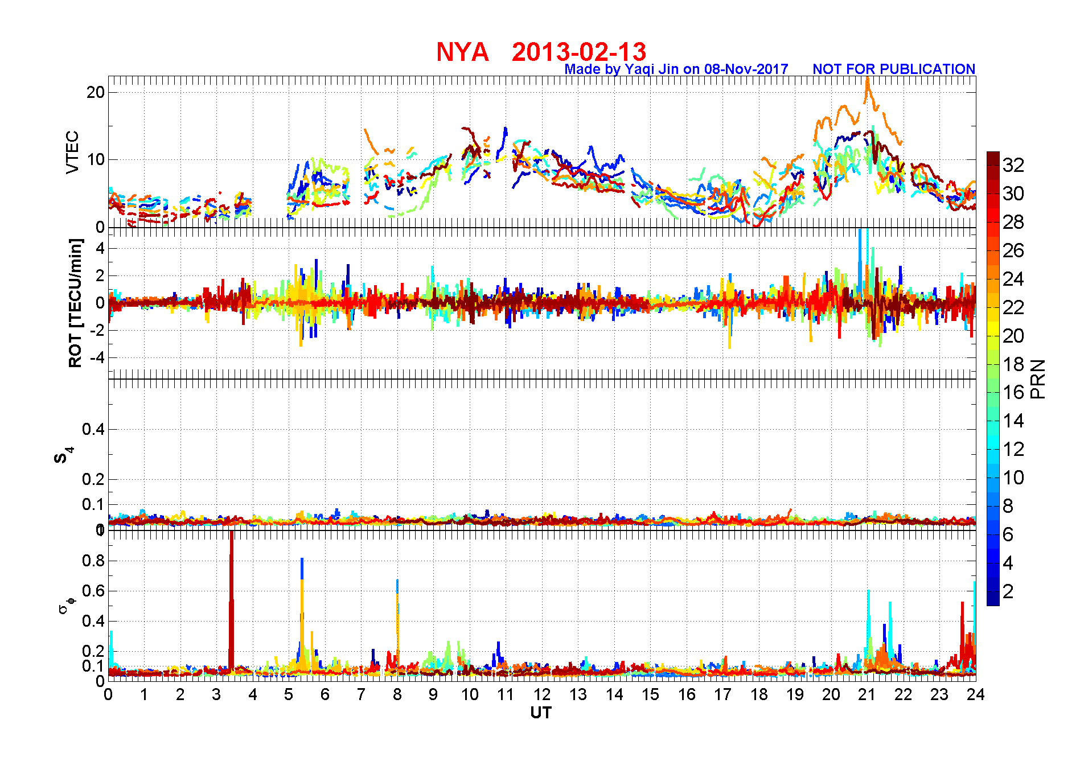1084x757 pixels.
Task: Click the dark blue bottom of the PRN colorbar
Action: 992,599
